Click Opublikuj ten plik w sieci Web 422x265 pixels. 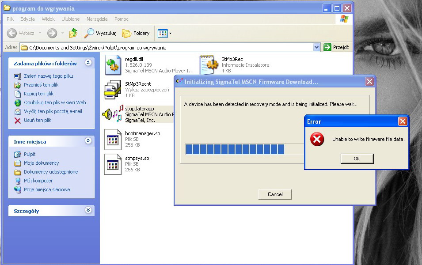[x=55, y=102]
